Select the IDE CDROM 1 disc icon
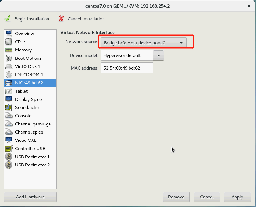The image size is (256, 207). tap(9, 75)
